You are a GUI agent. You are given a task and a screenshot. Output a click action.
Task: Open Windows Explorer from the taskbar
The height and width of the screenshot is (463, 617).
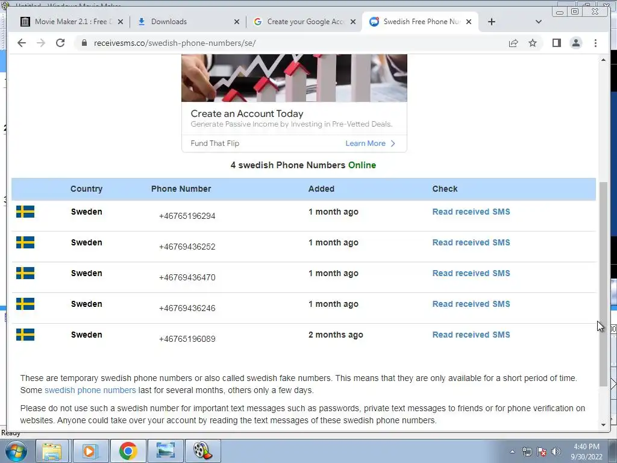coord(52,451)
